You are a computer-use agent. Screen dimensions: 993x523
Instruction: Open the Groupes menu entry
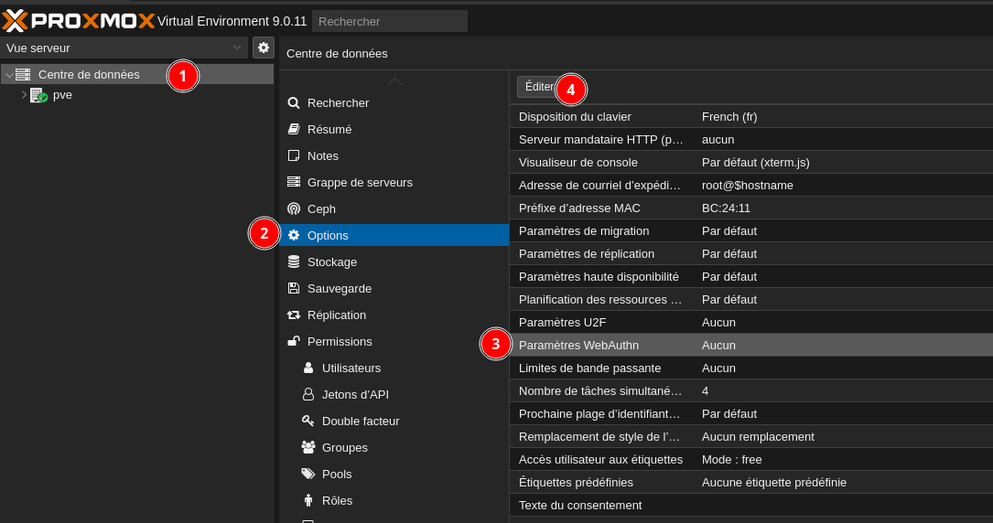point(344,447)
